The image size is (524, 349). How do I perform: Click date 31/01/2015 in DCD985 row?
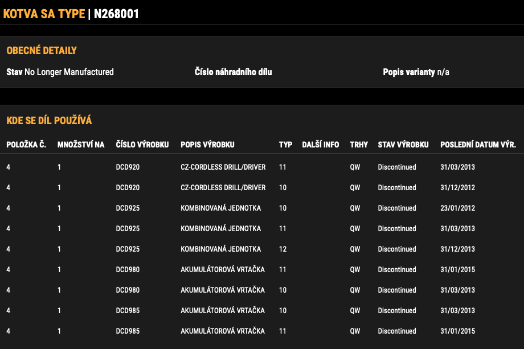point(457,331)
